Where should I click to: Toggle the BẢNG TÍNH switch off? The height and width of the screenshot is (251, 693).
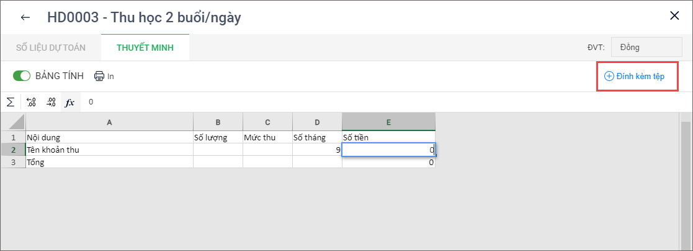pos(22,76)
